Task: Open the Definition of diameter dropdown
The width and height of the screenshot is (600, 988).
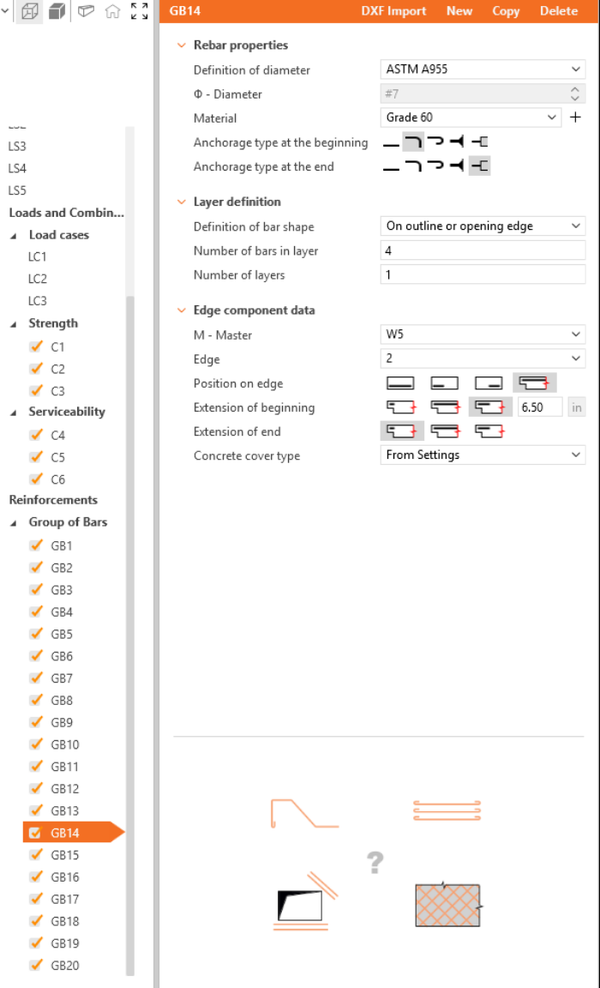Action: (483, 69)
